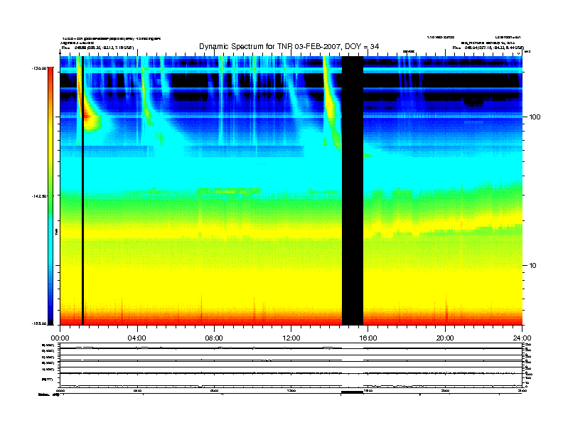Click the 00:00 time axis label
The image size is (563, 435).
(60, 338)
